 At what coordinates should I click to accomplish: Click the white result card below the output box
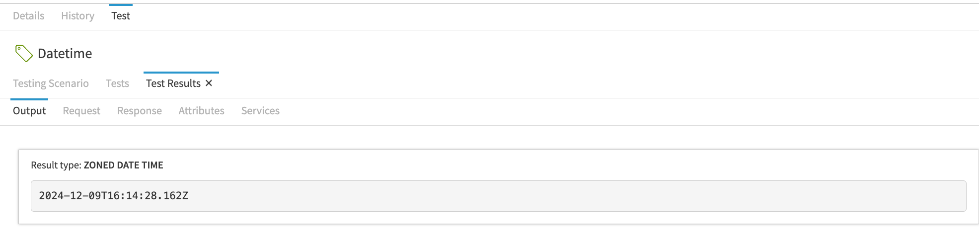(497, 218)
